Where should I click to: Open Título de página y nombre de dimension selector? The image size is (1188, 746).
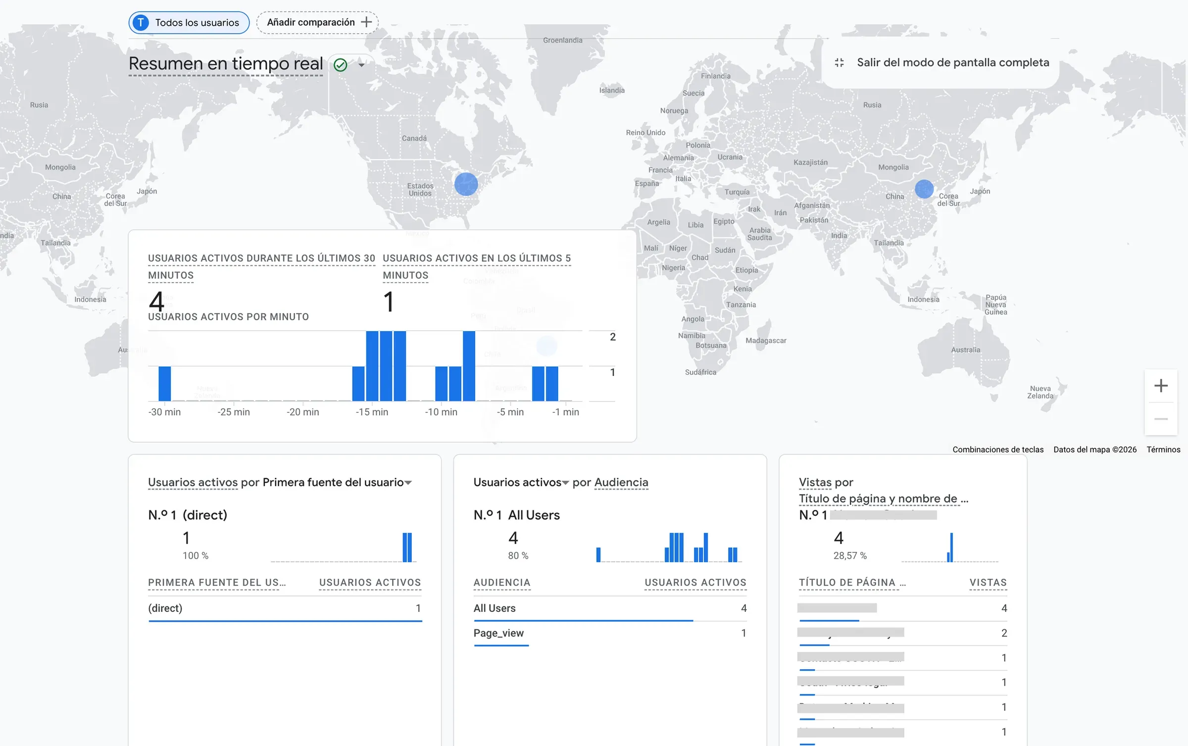click(x=884, y=498)
